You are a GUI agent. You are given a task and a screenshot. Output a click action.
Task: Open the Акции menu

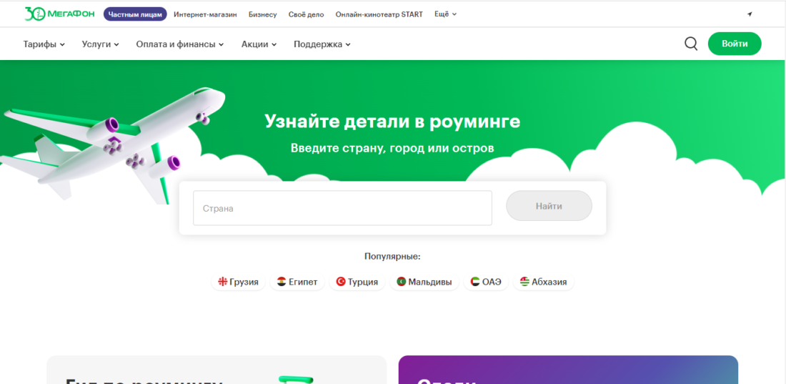click(259, 44)
